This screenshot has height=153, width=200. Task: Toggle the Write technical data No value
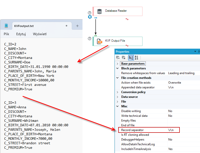pyautogui.click(x=170, y=116)
